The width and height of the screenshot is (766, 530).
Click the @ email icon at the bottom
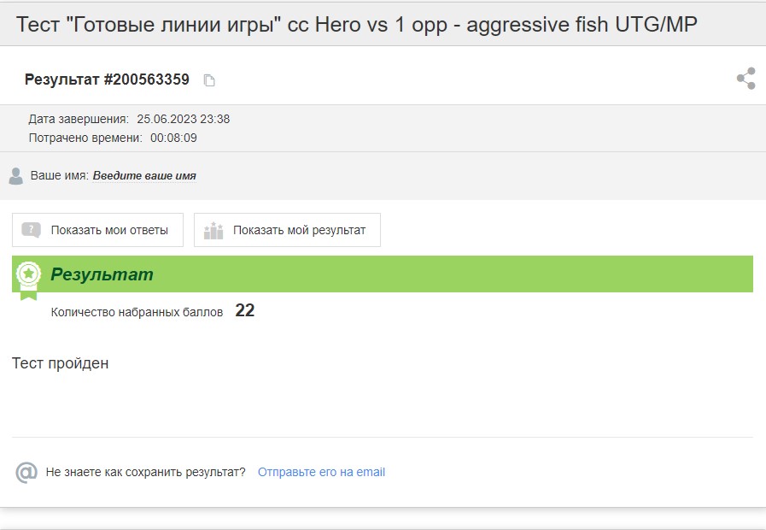tap(26, 473)
